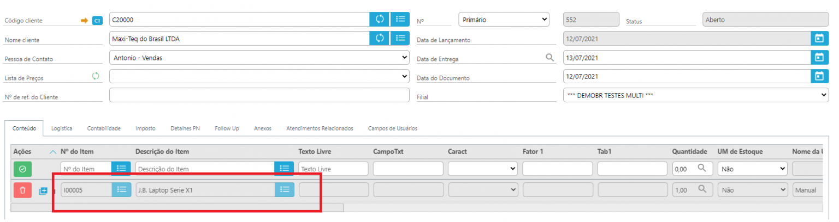This screenshot has width=839, height=222.
Task: Collapse the item grid using chevron
Action: pos(53,151)
